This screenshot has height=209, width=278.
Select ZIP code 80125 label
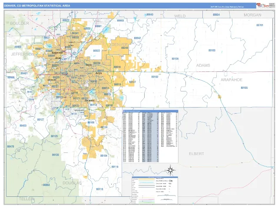pos(54,136)
